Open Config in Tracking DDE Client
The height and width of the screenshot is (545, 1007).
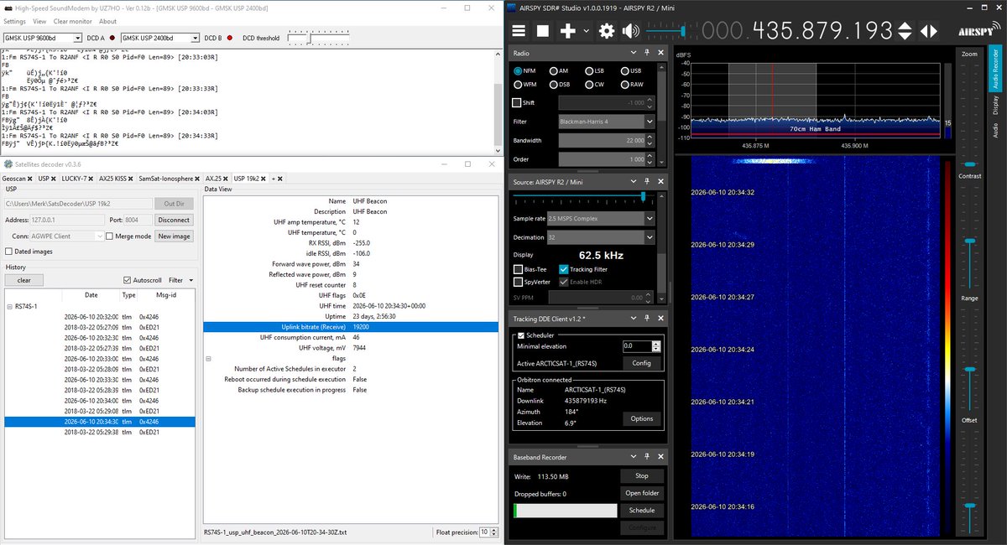pos(641,363)
